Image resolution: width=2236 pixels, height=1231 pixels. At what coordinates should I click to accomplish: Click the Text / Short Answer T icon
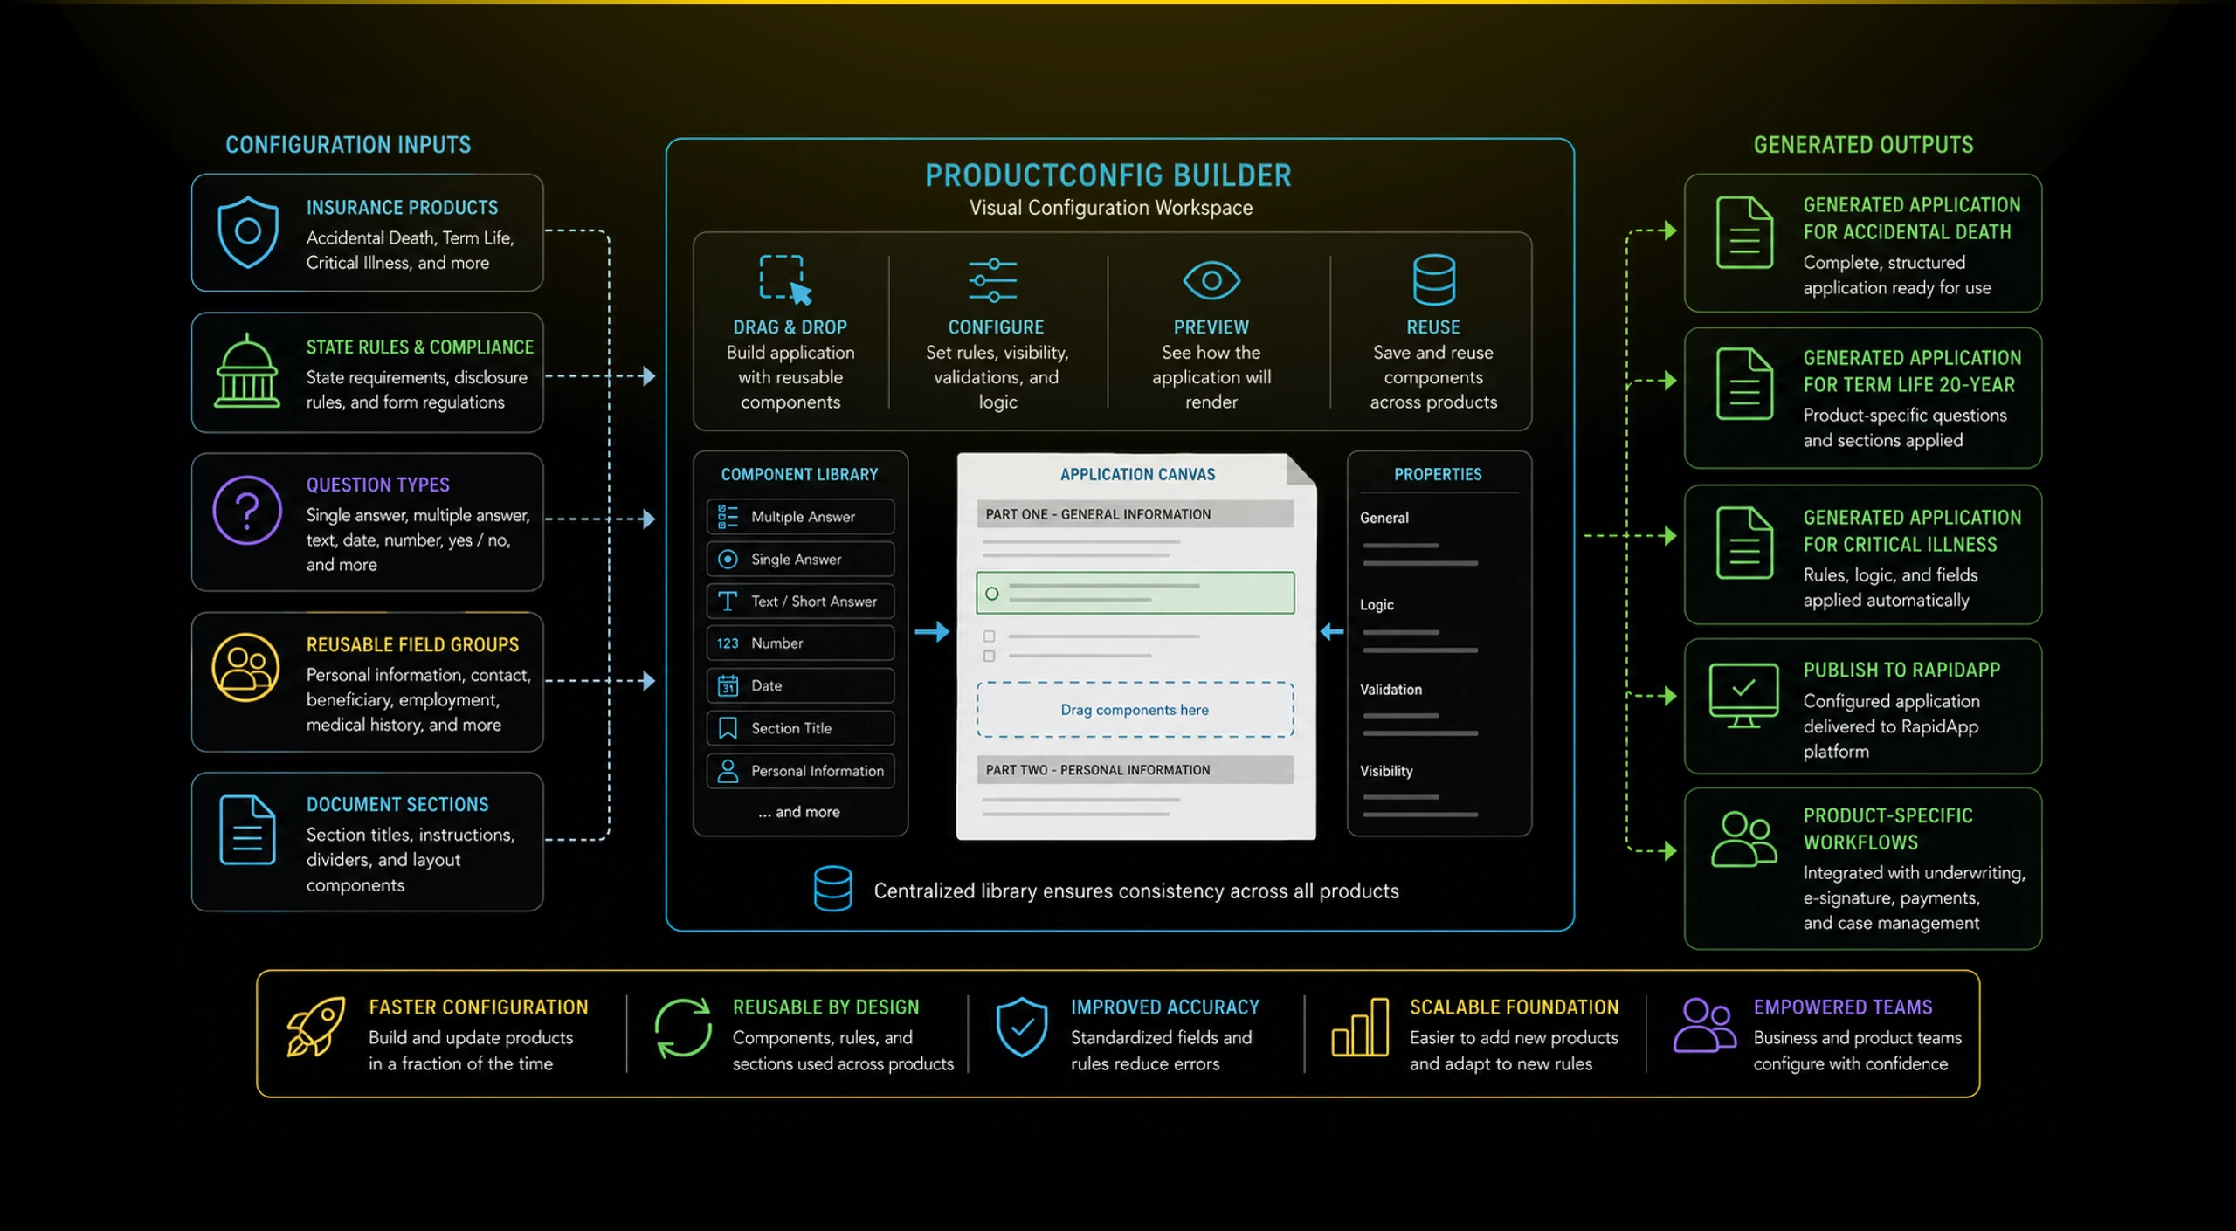(x=728, y=601)
